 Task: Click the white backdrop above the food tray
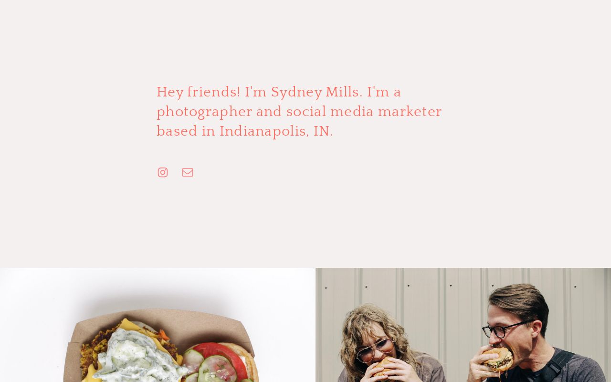[158, 286]
